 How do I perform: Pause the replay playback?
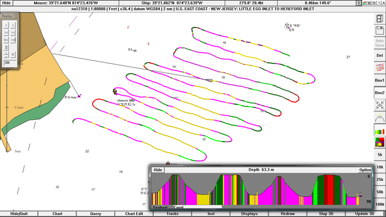coord(7,47)
